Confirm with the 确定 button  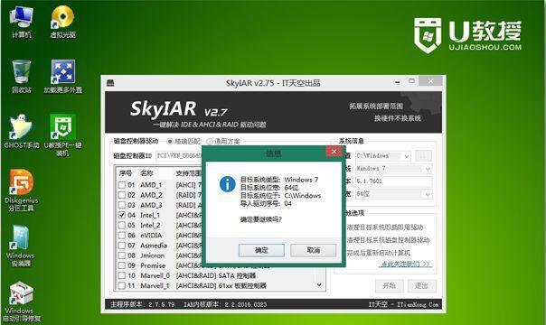(x=261, y=250)
